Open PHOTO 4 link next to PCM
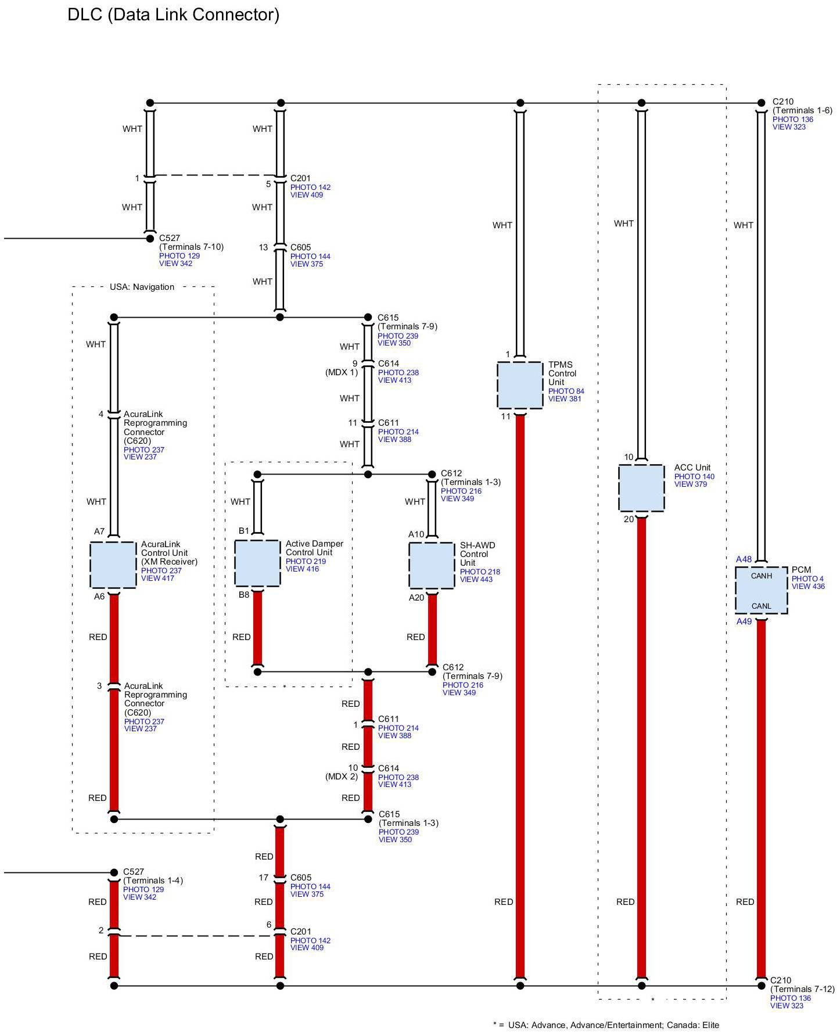 point(807,579)
